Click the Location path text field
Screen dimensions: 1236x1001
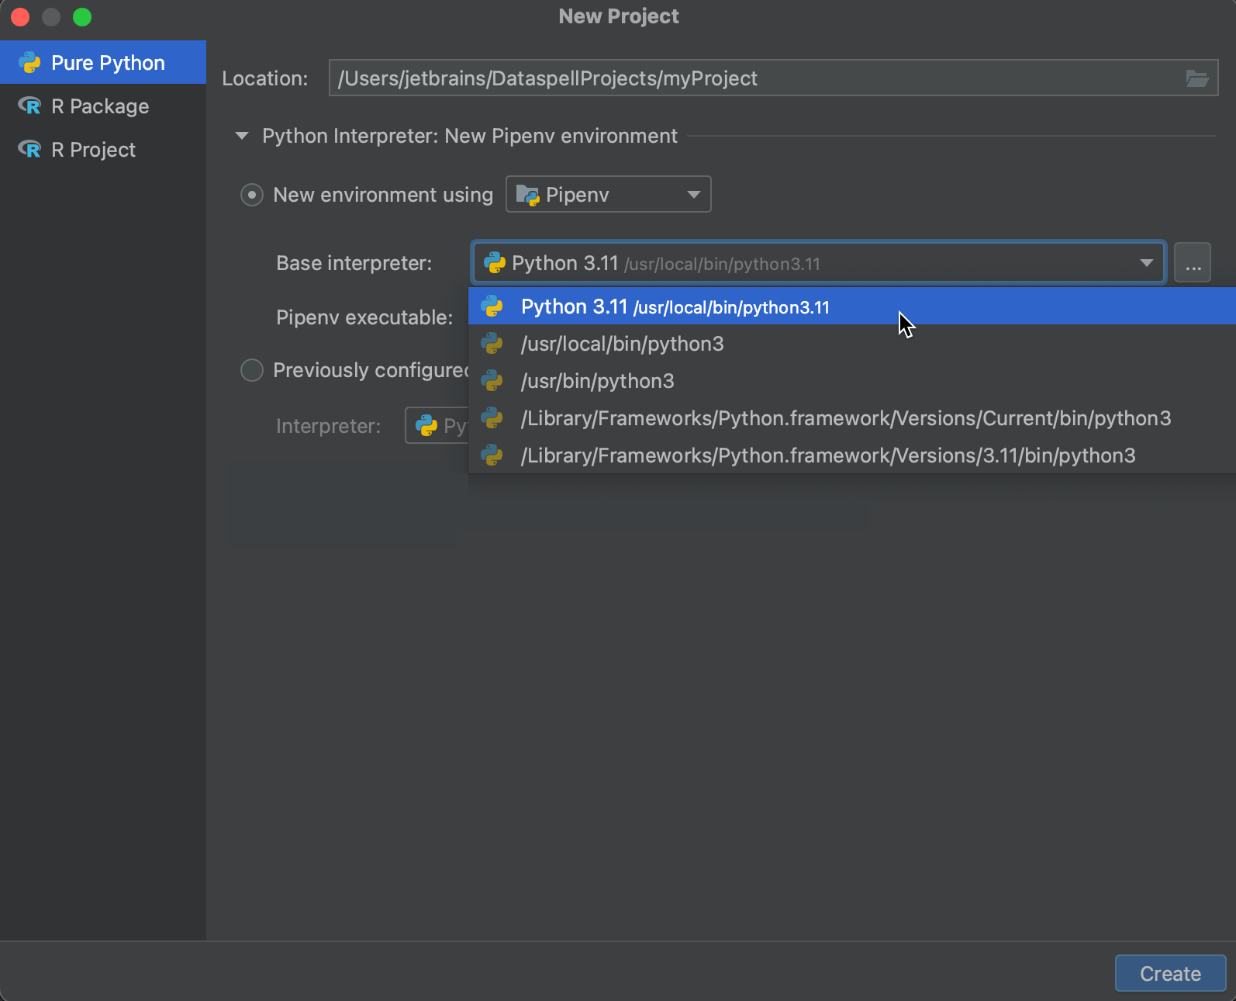click(x=752, y=78)
